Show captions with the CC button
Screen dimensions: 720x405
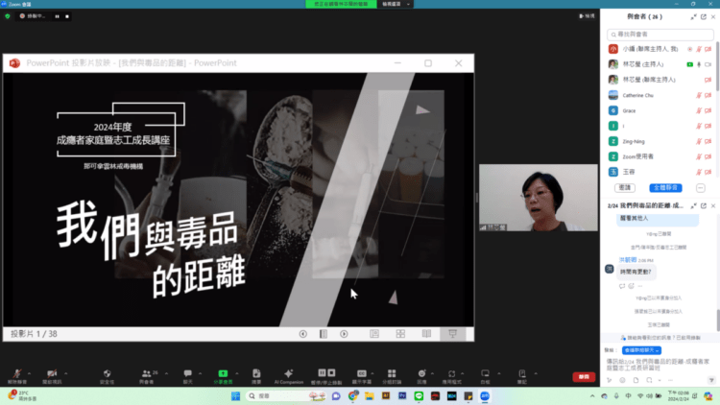point(362,375)
